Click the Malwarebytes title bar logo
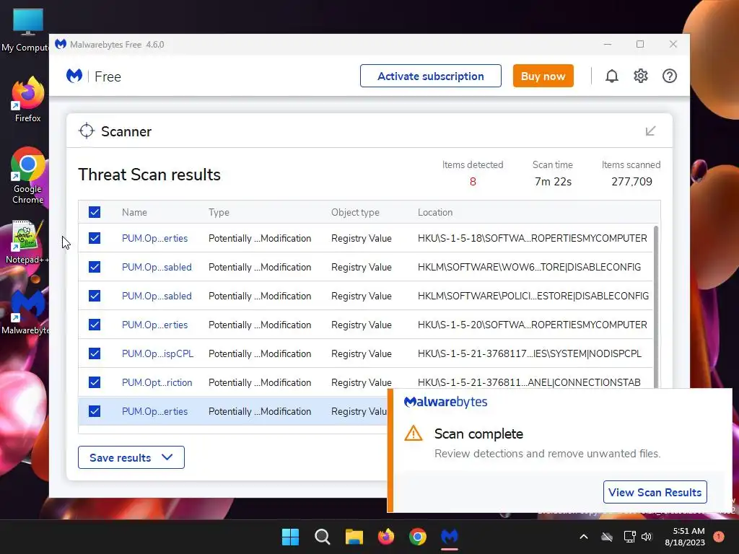Image resolution: width=739 pixels, height=554 pixels. coord(61,44)
